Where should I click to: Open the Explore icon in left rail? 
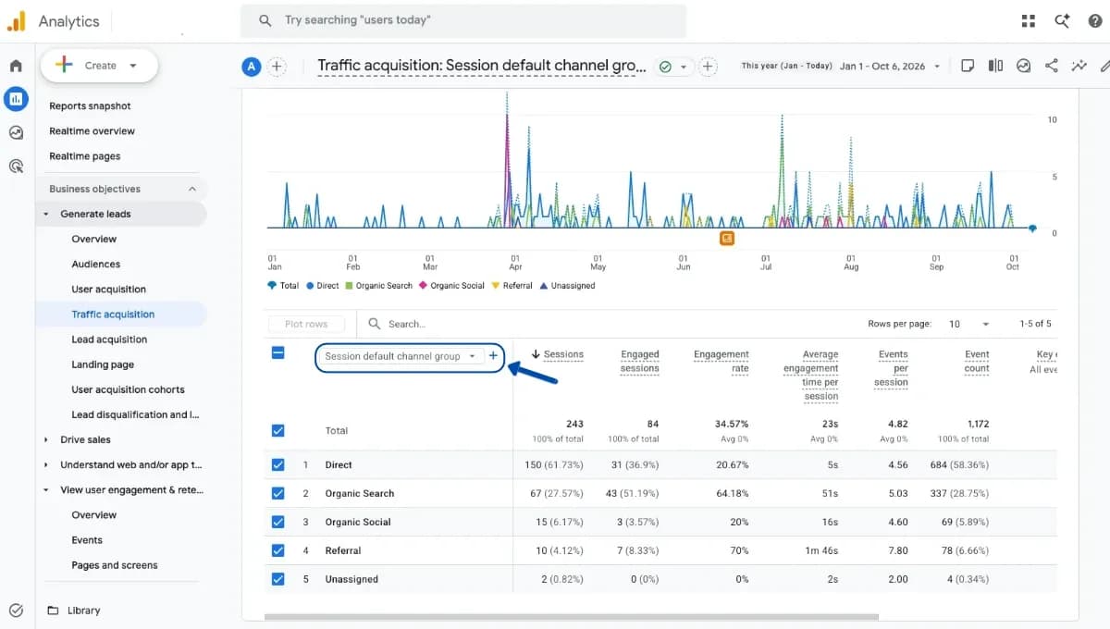coord(16,132)
